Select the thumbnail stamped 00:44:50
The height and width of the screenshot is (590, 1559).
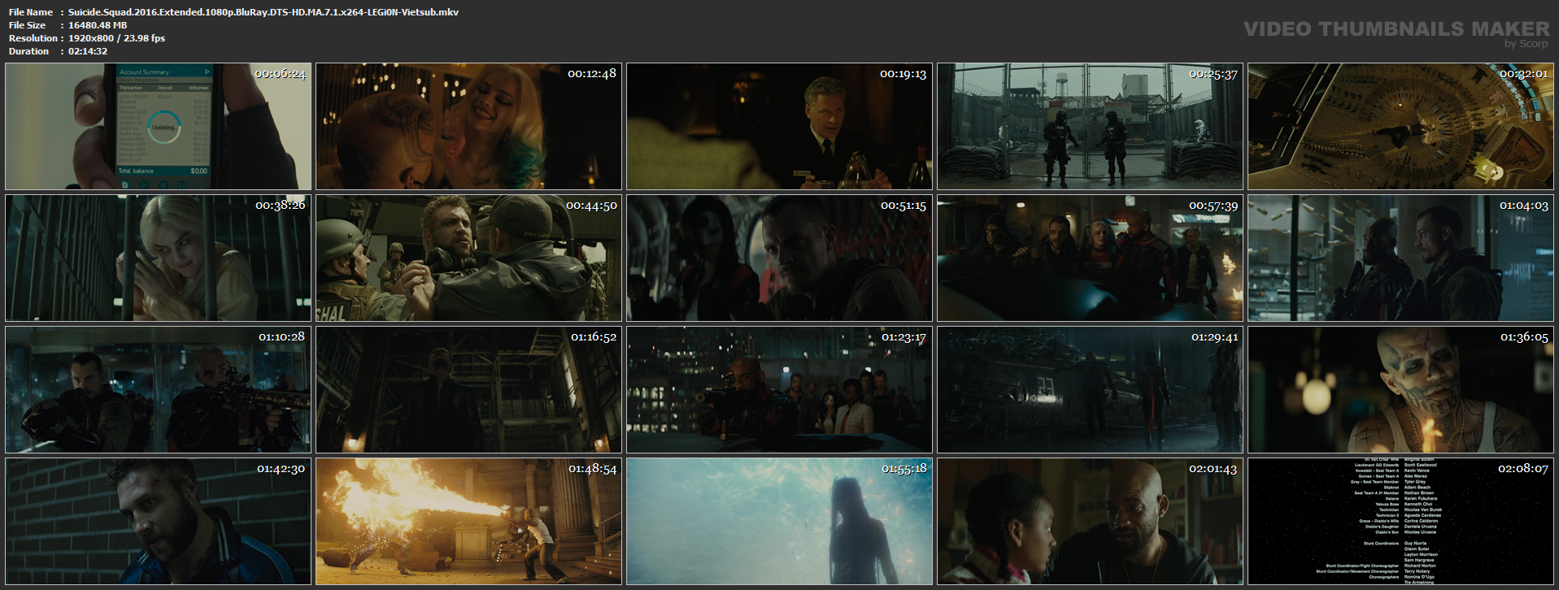pos(468,258)
